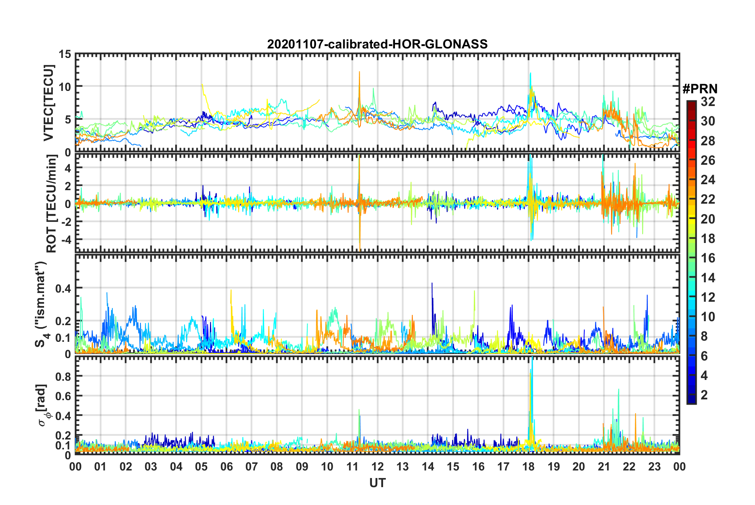755x505 pixels.
Task: Click VTEC y-axis tick value 5
Action: 68,120
